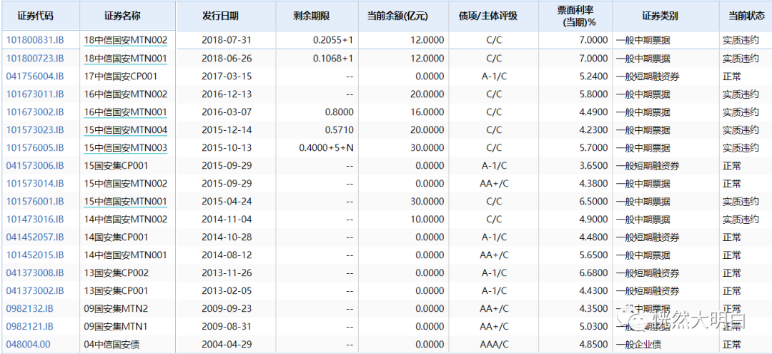Select bond name 18中信国安MTN002
This screenshot has height=354, width=772.
126,40
